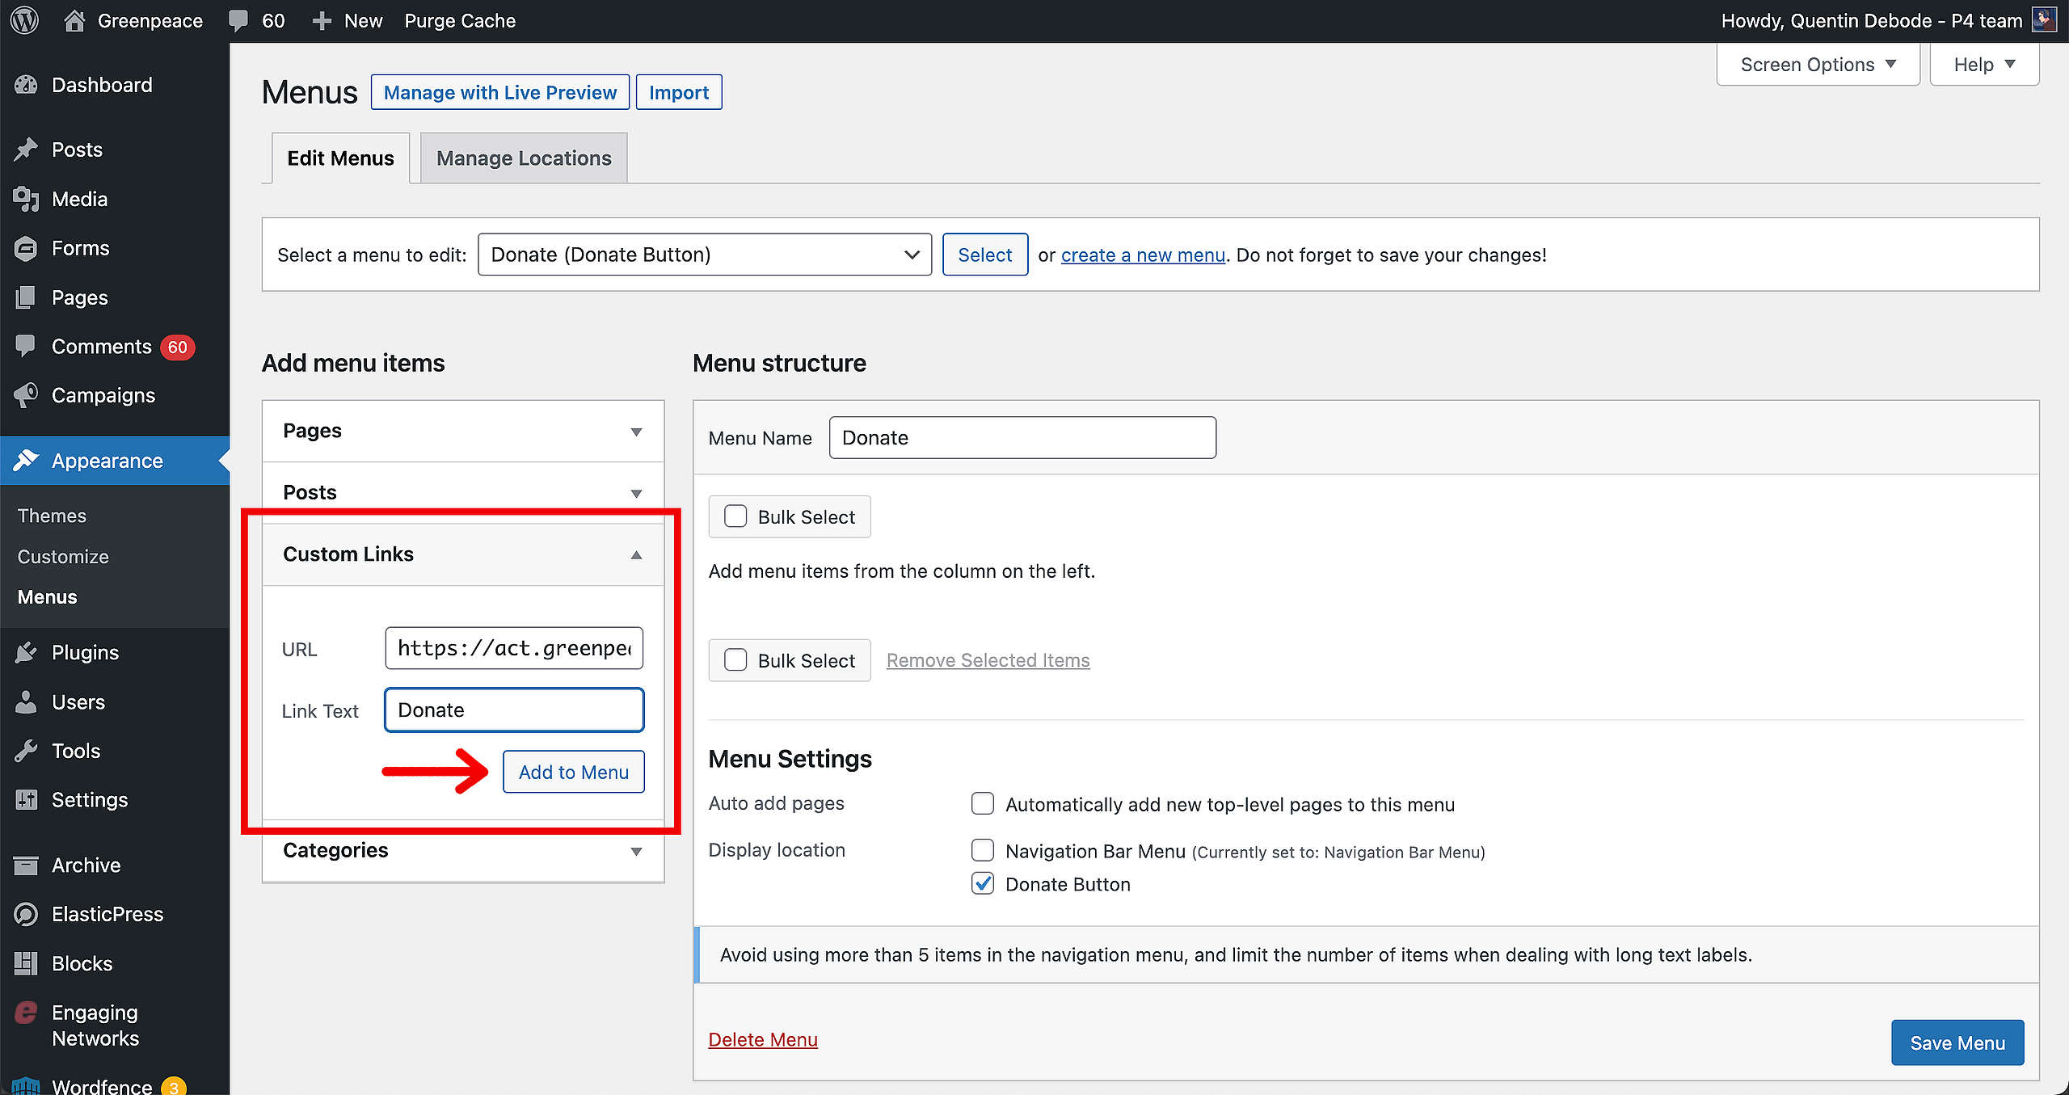This screenshot has height=1095, width=2069.
Task: Expand the Posts panel arrow
Action: coord(636,493)
